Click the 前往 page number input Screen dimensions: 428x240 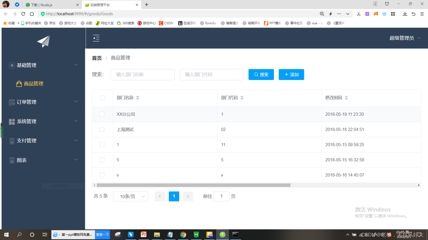pyautogui.click(x=221, y=196)
